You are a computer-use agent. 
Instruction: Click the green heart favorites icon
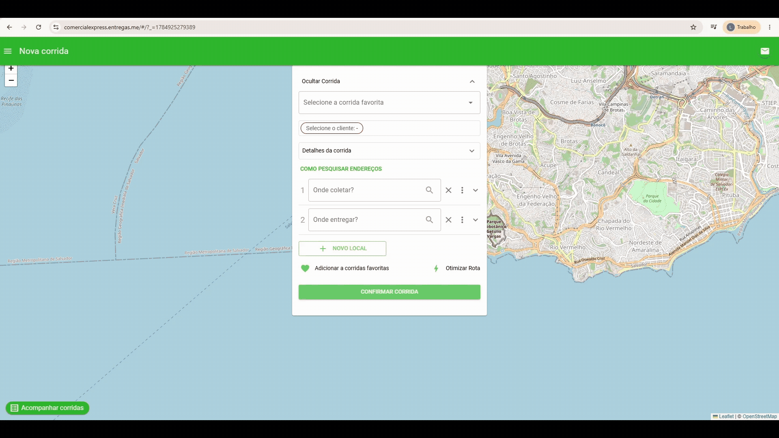tap(305, 268)
